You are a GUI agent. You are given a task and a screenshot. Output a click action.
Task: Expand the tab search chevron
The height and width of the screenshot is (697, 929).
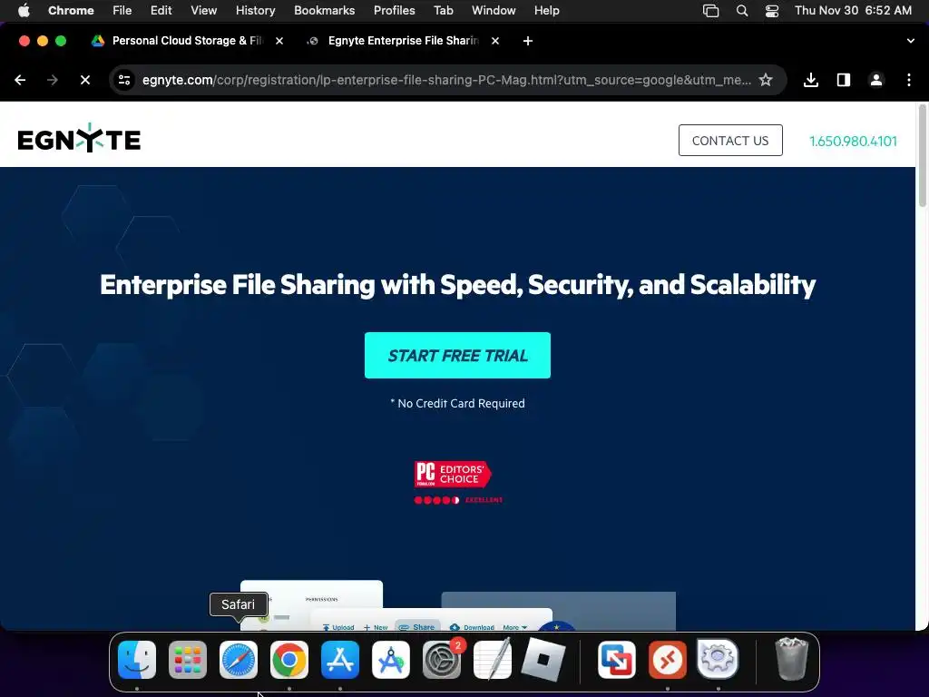(x=910, y=41)
